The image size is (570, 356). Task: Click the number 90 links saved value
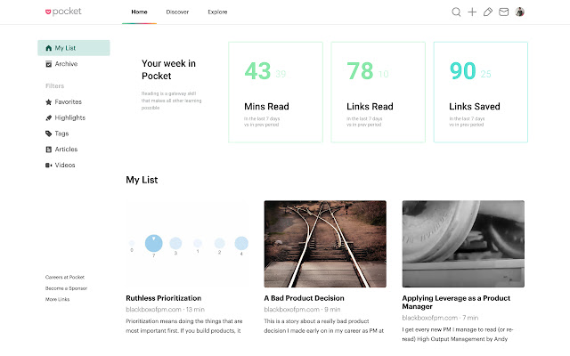[463, 71]
